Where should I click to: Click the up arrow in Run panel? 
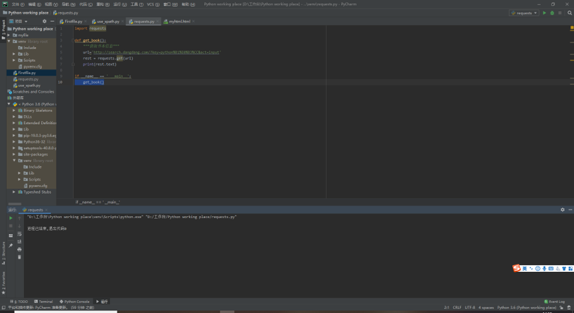point(19,218)
